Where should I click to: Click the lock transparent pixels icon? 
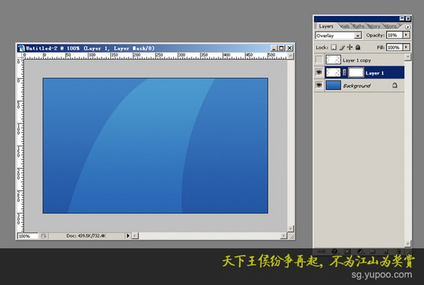click(x=333, y=47)
